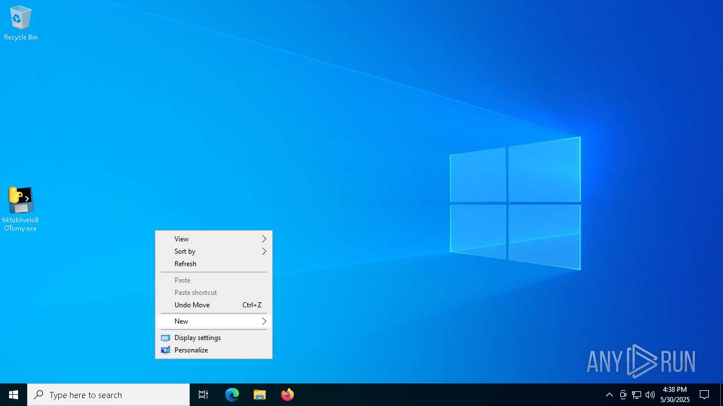Open the Action Center notifications icon

(x=704, y=395)
